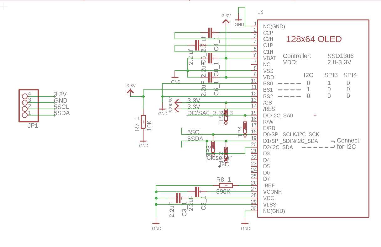Click the small plus origin mark inside U6
Image resolution: width=381 pixels, height=247 pixels.
pyautogui.click(x=315, y=115)
